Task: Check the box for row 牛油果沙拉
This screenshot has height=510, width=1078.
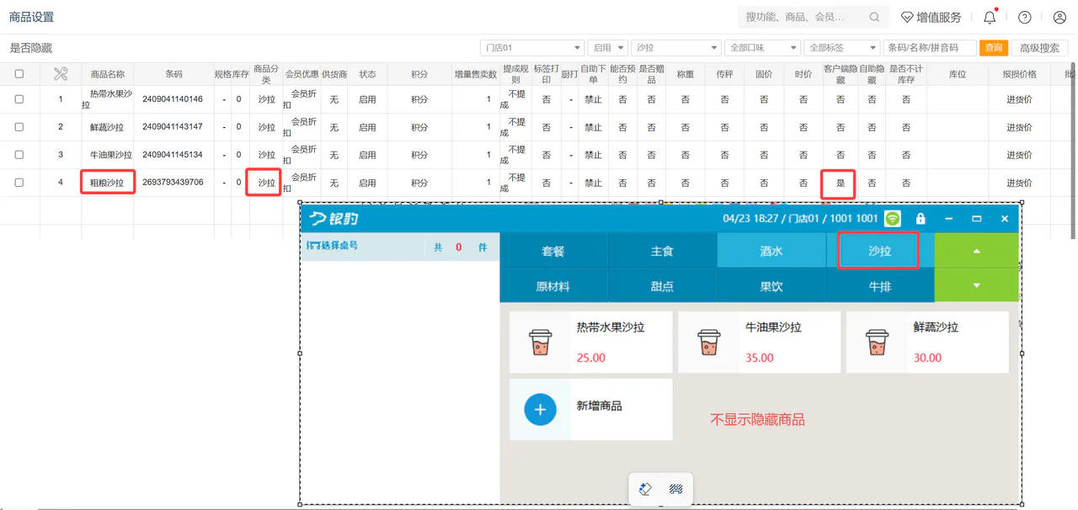Action: [19, 155]
